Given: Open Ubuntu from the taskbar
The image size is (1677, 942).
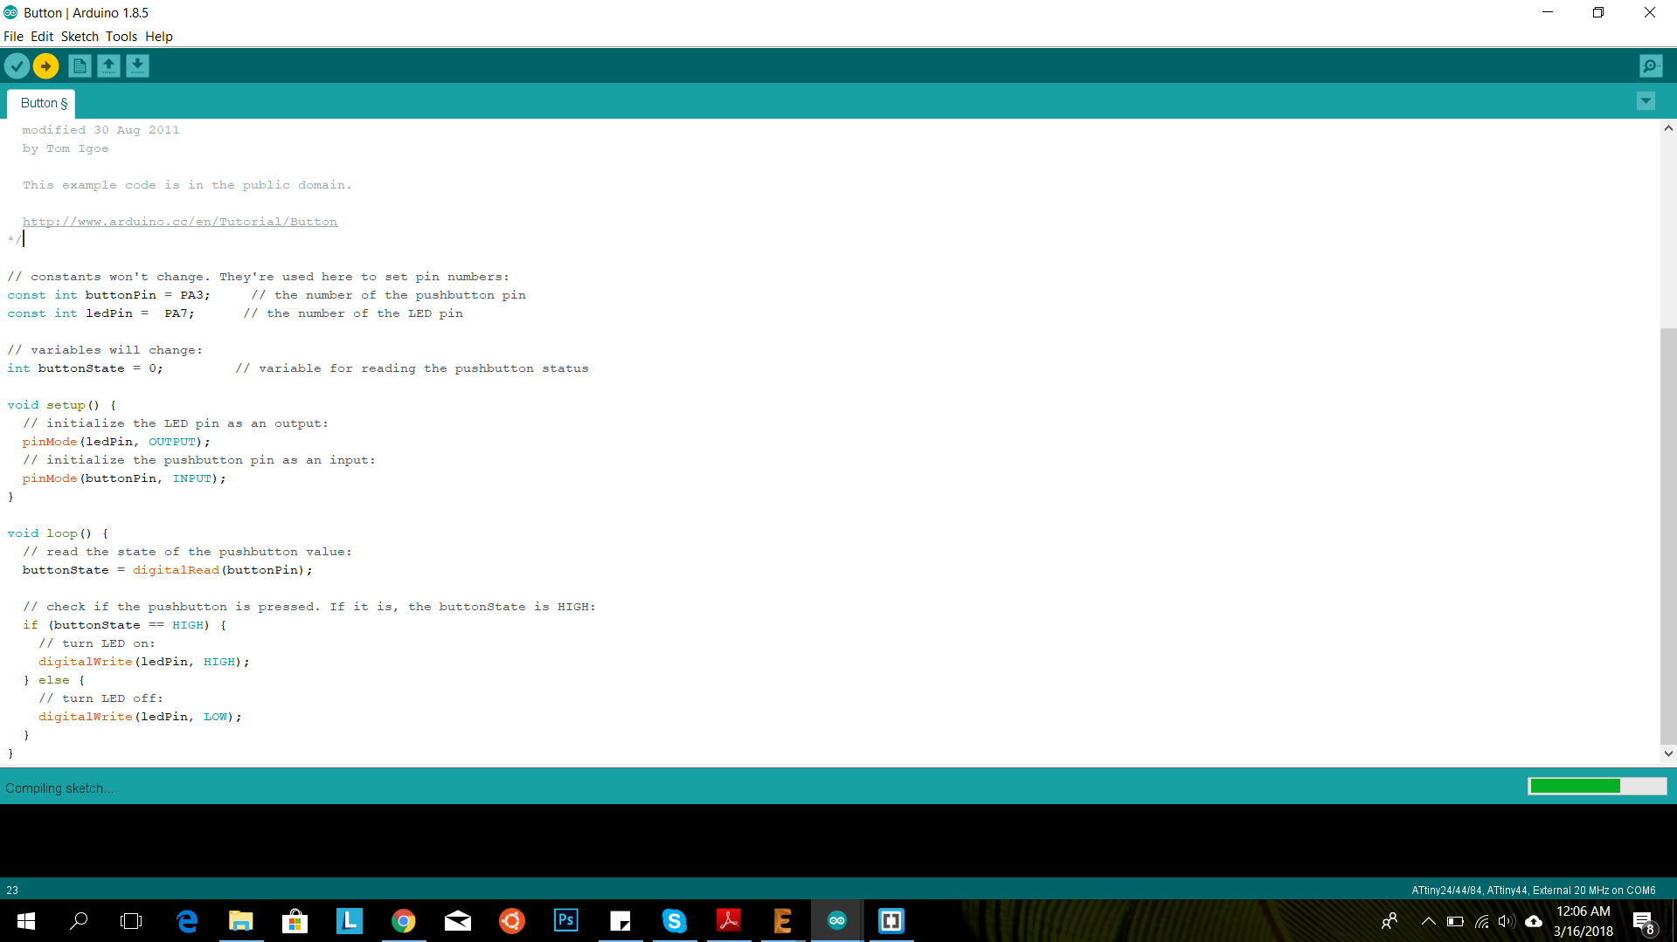Looking at the screenshot, I should click(512, 921).
